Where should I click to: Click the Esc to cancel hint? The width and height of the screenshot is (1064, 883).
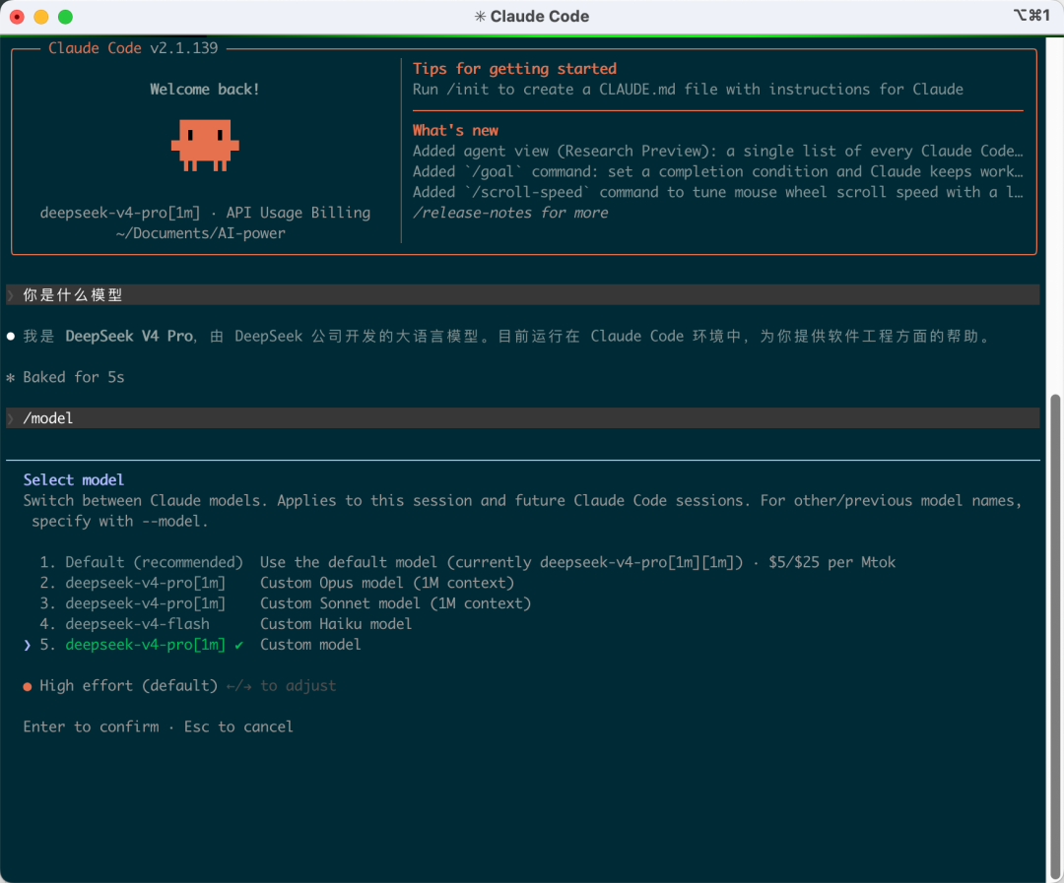[238, 727]
